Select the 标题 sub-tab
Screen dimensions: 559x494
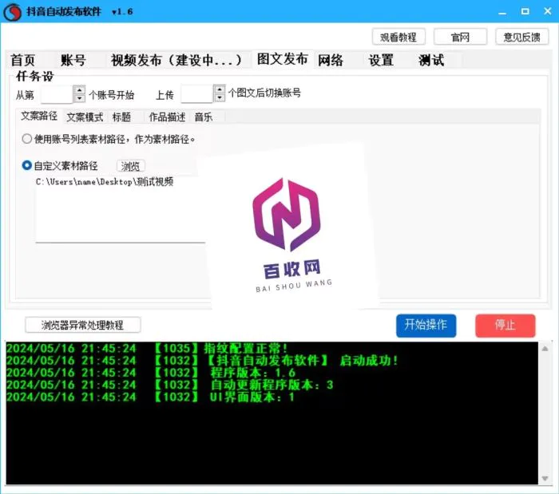(121, 117)
